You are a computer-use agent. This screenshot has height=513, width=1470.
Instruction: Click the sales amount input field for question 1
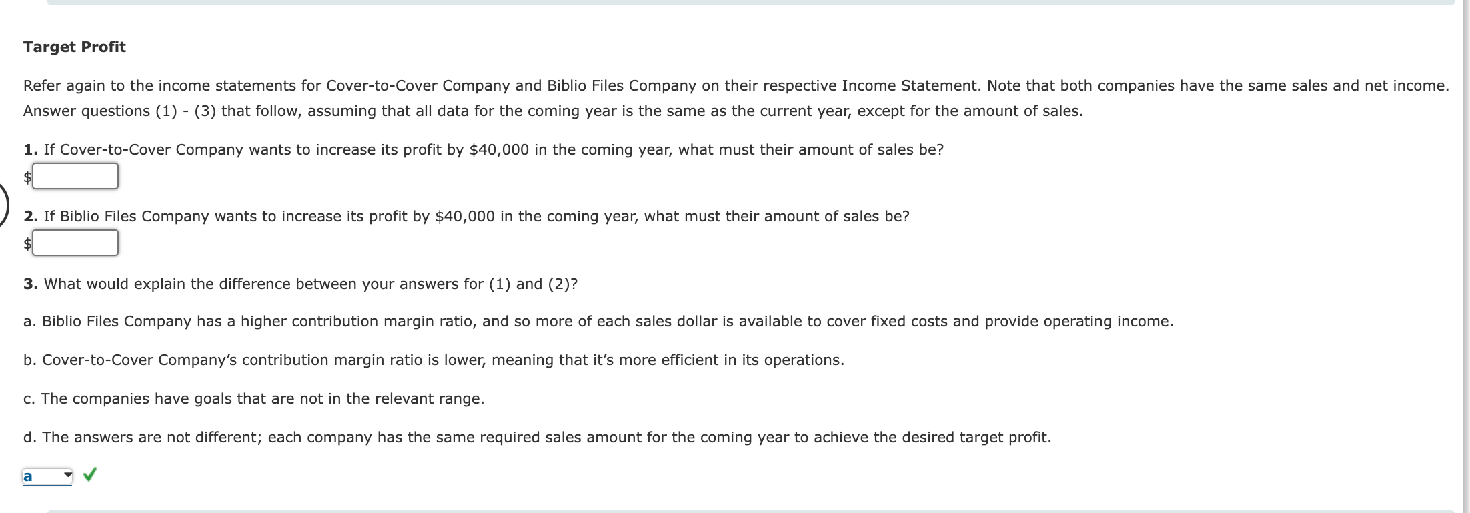[75, 176]
